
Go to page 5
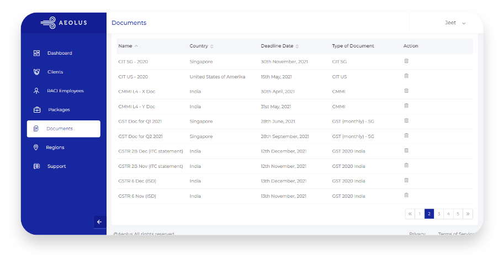[458, 214]
